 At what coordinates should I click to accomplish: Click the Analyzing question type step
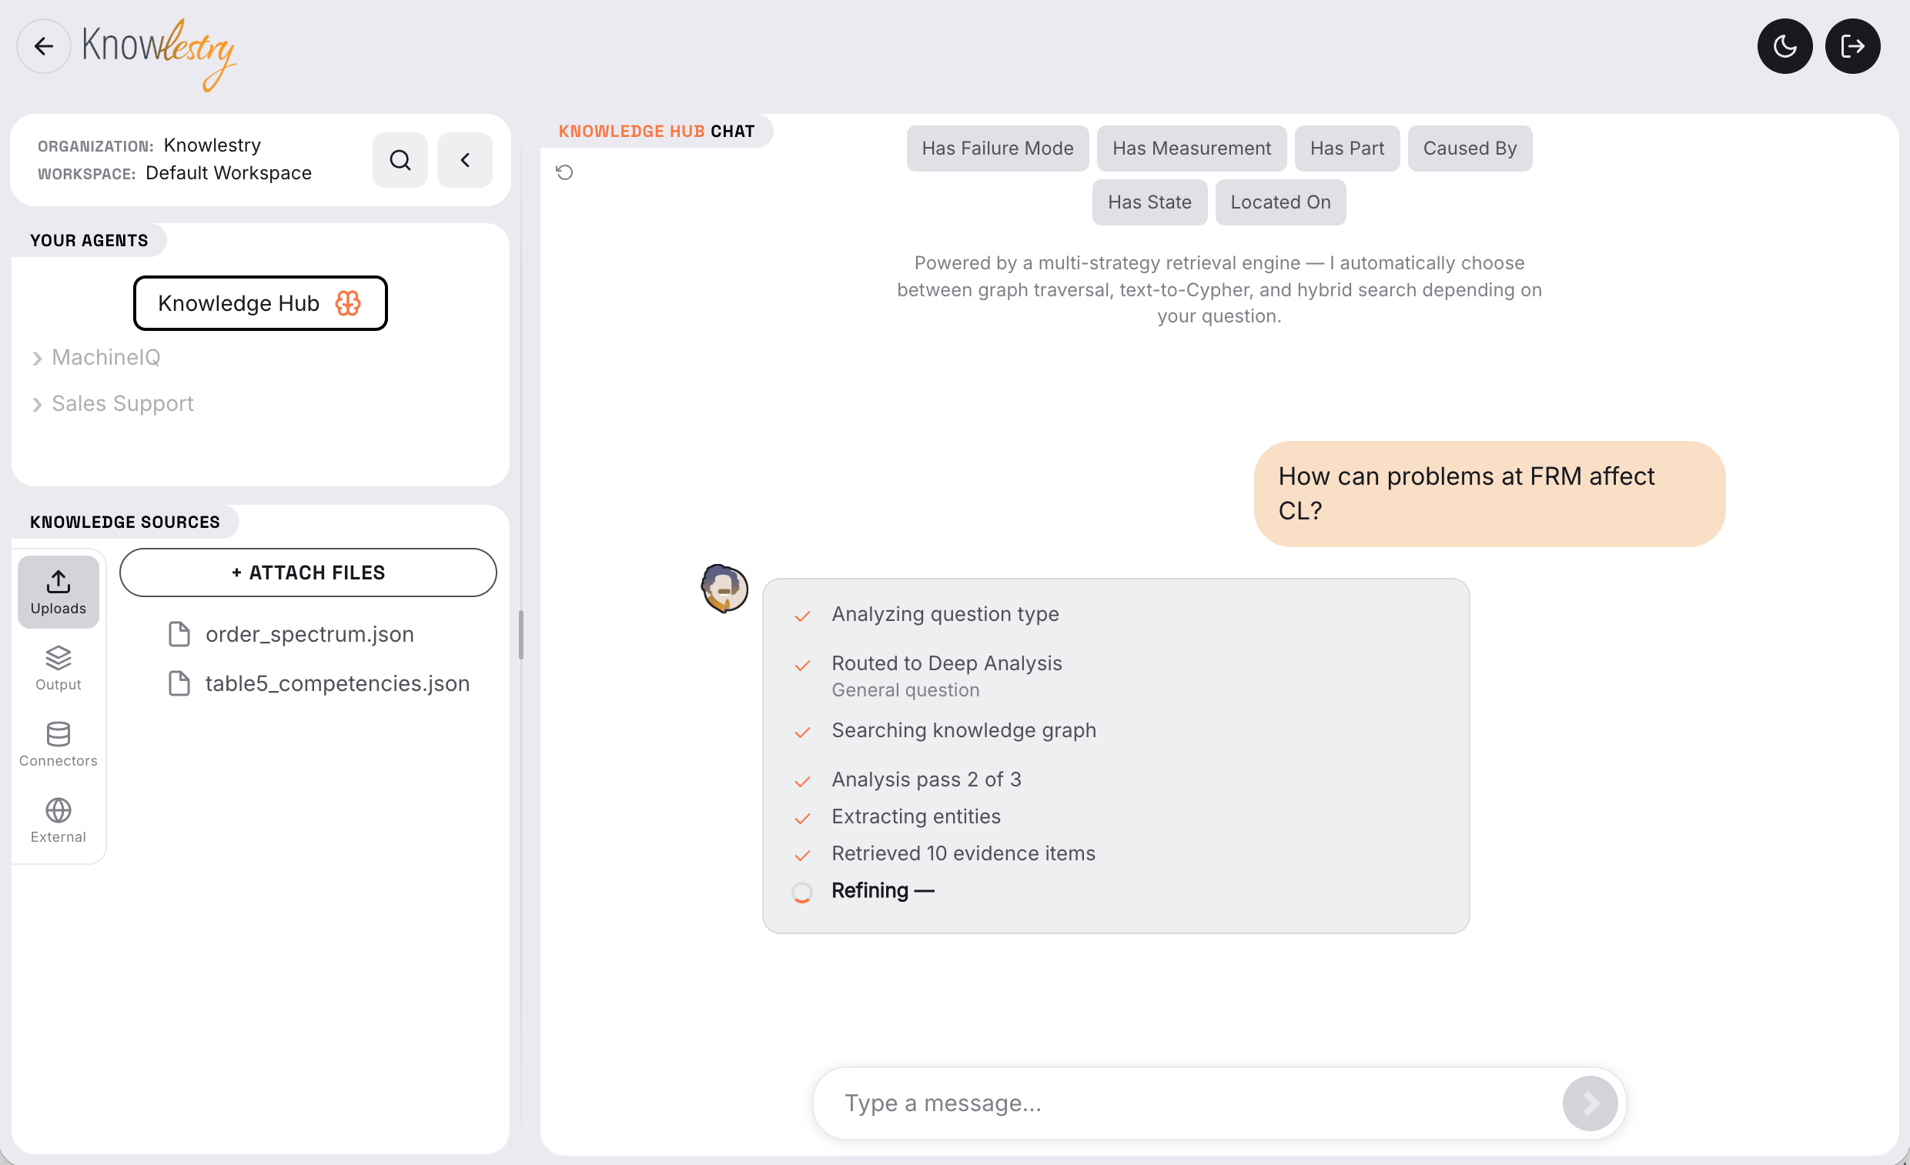tap(945, 615)
